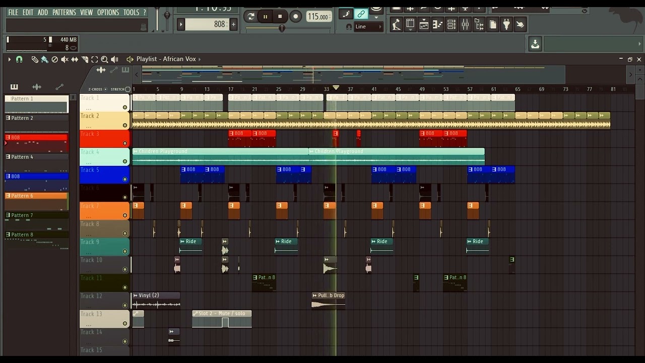This screenshot has height=363, width=645.
Task: Mute Track 3 using its mute dot
Action: pos(125,143)
